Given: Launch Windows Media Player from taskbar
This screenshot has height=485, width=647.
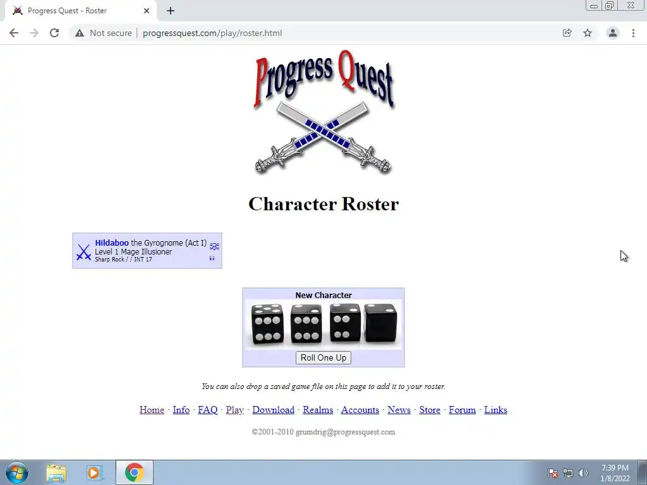Looking at the screenshot, I should [95, 473].
